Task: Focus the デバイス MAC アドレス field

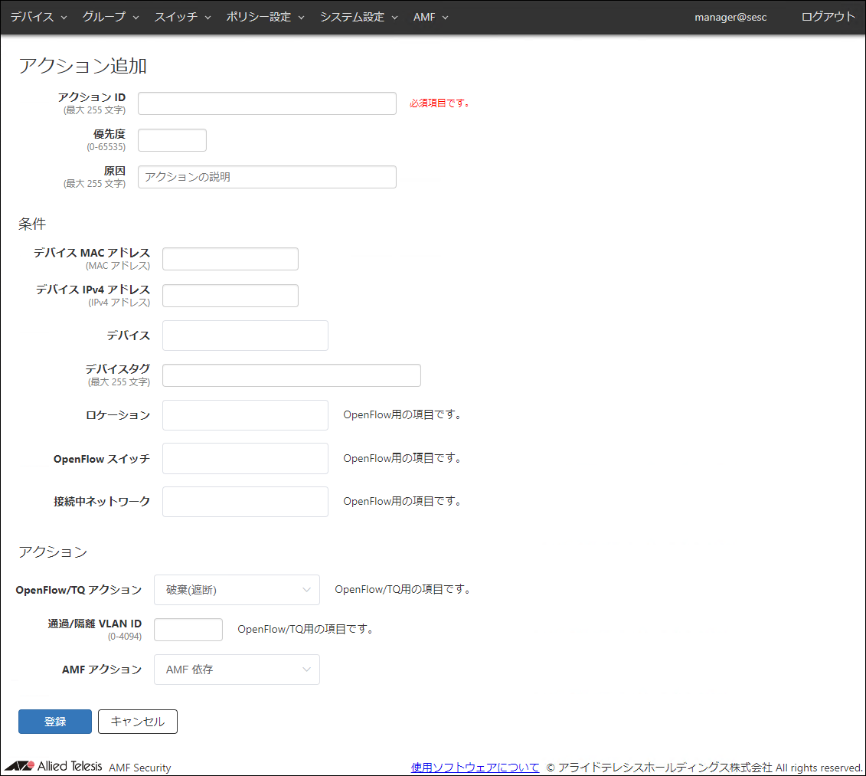Action: [x=230, y=259]
